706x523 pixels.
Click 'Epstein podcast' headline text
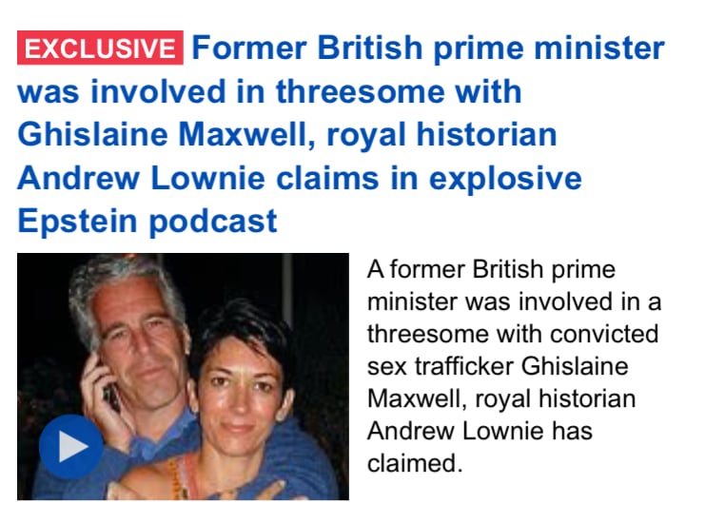click(147, 222)
